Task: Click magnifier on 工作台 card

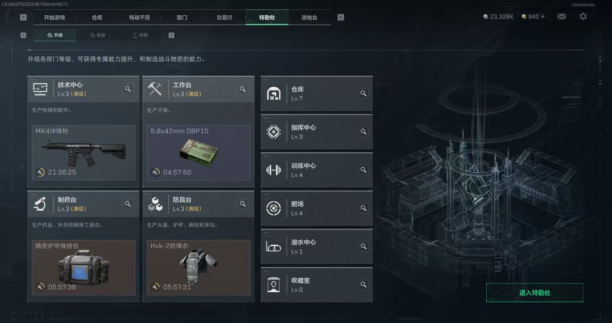Action: (243, 89)
